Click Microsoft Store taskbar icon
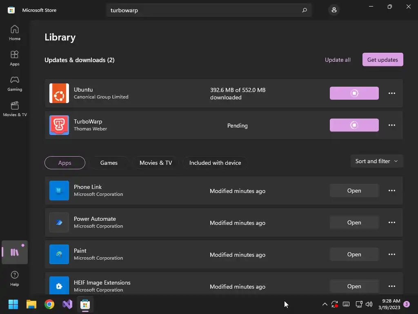This screenshot has height=314, width=418. pyautogui.click(x=85, y=304)
